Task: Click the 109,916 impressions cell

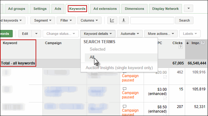Action: point(199,72)
